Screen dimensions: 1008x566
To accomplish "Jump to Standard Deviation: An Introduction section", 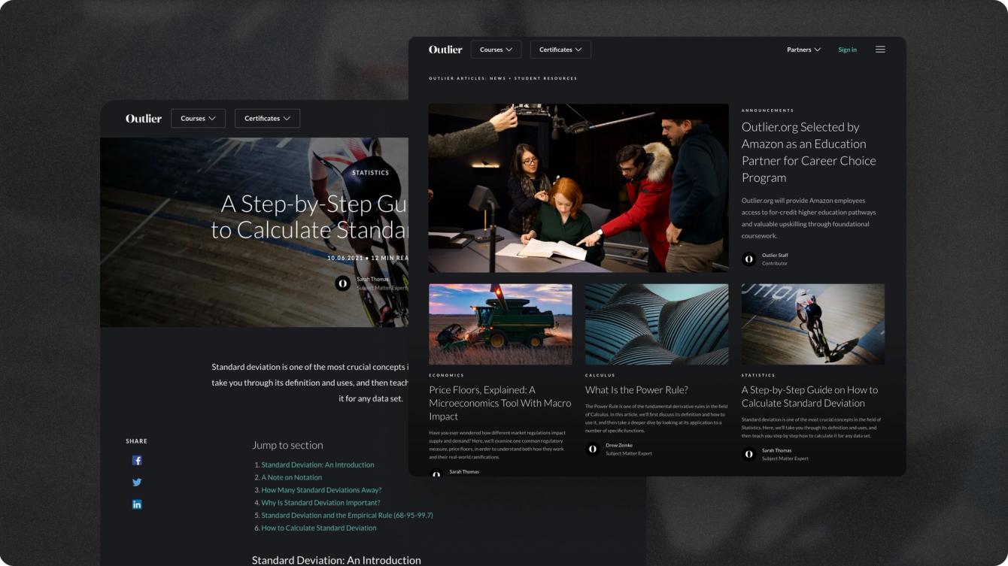I will tap(317, 465).
